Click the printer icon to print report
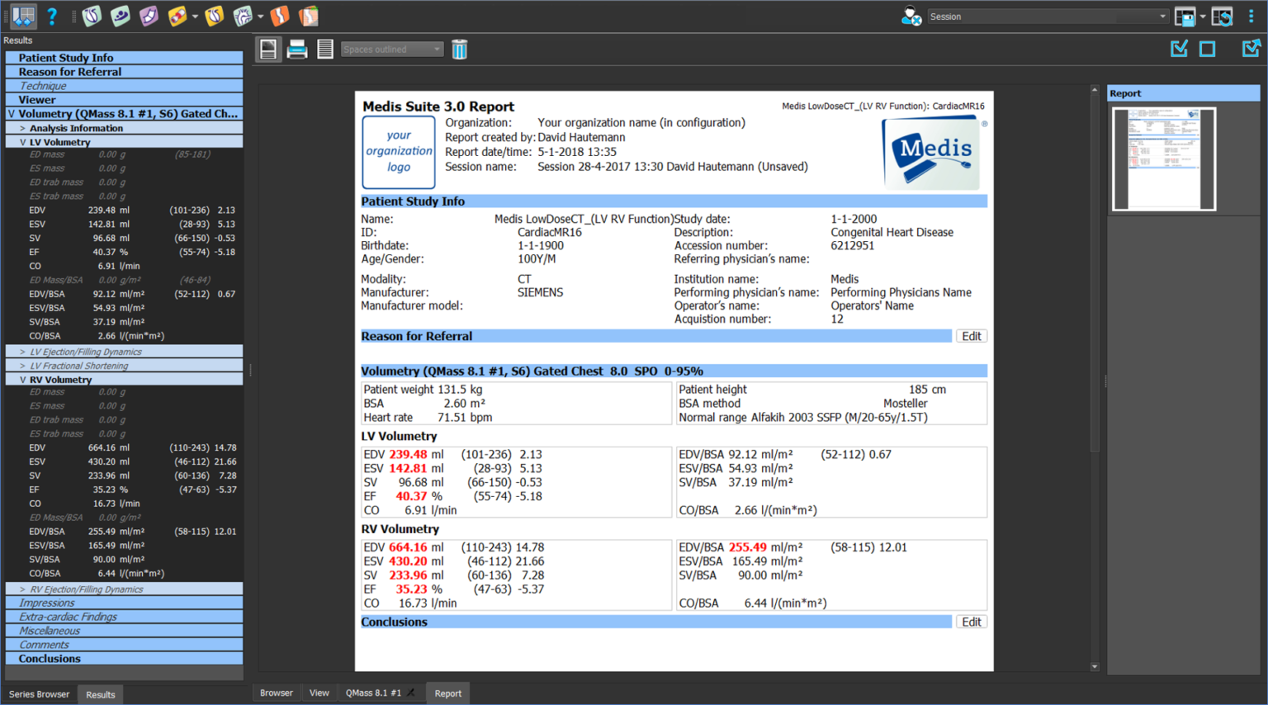 tap(297, 50)
